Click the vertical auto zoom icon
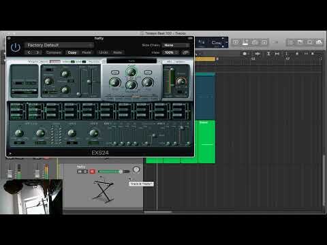The height and width of the screenshot is (245, 327). click(268, 54)
